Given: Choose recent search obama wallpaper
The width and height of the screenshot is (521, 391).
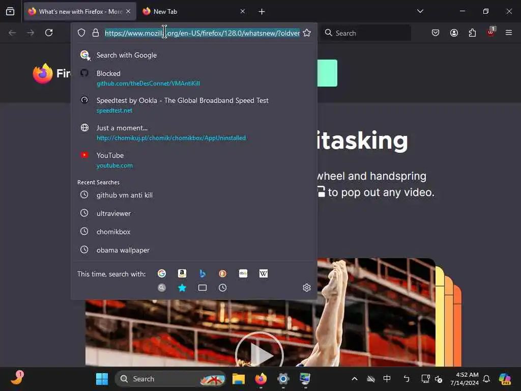Looking at the screenshot, I should (x=194, y=250).
